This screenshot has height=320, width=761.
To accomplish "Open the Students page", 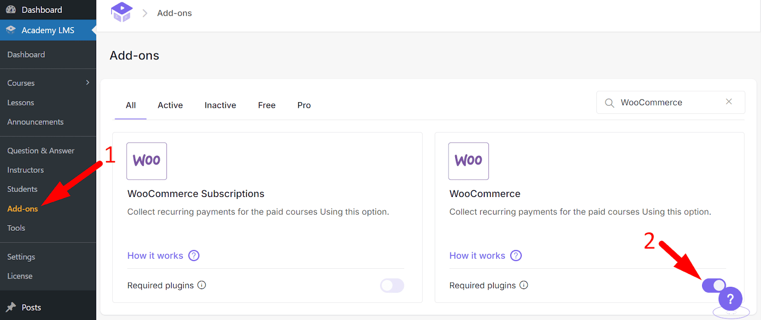I will pos(22,189).
